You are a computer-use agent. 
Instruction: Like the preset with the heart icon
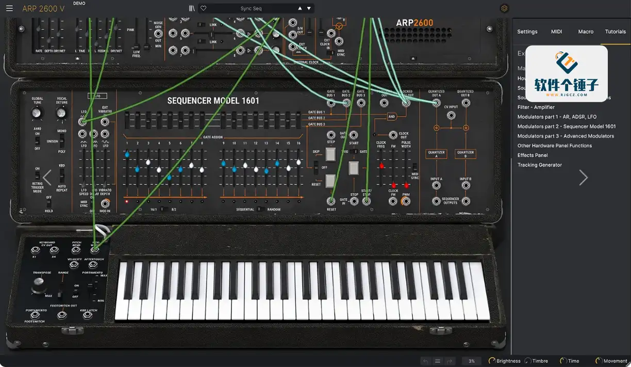(204, 8)
